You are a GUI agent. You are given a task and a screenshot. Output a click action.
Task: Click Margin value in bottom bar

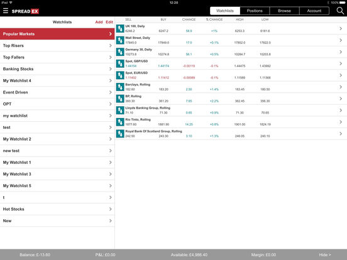click(x=263, y=255)
